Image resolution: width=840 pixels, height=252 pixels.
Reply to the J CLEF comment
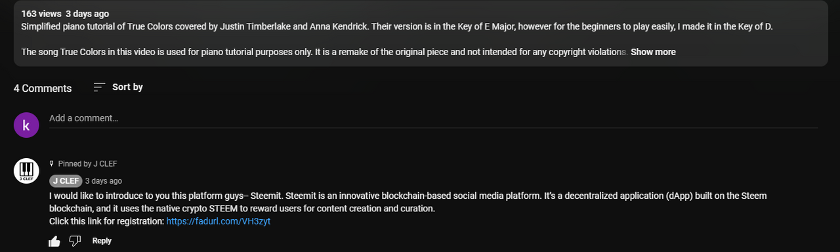pos(102,241)
